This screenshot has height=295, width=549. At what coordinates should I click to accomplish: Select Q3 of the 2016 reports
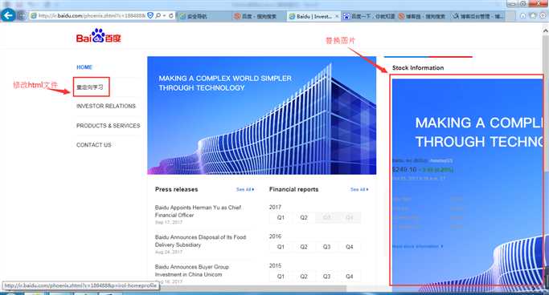coord(326,247)
